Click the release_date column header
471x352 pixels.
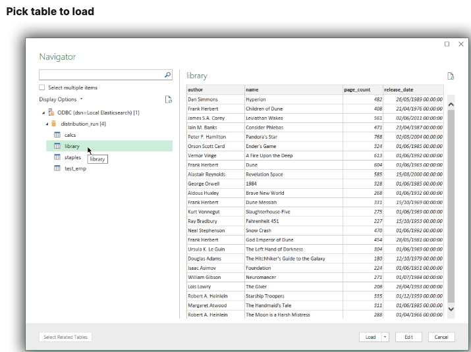[413, 89]
